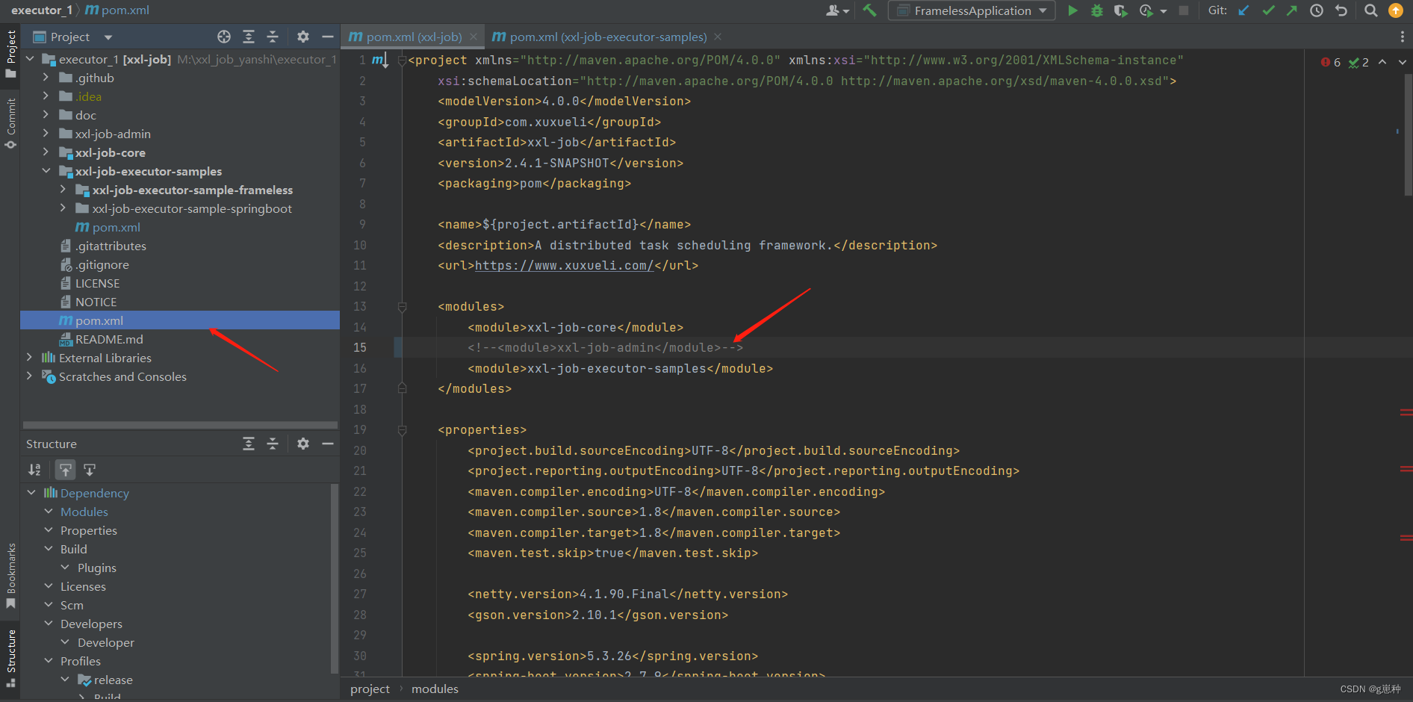Screen dimensions: 1413x702
Task: Expand the xxl-job-core module
Action: point(46,152)
